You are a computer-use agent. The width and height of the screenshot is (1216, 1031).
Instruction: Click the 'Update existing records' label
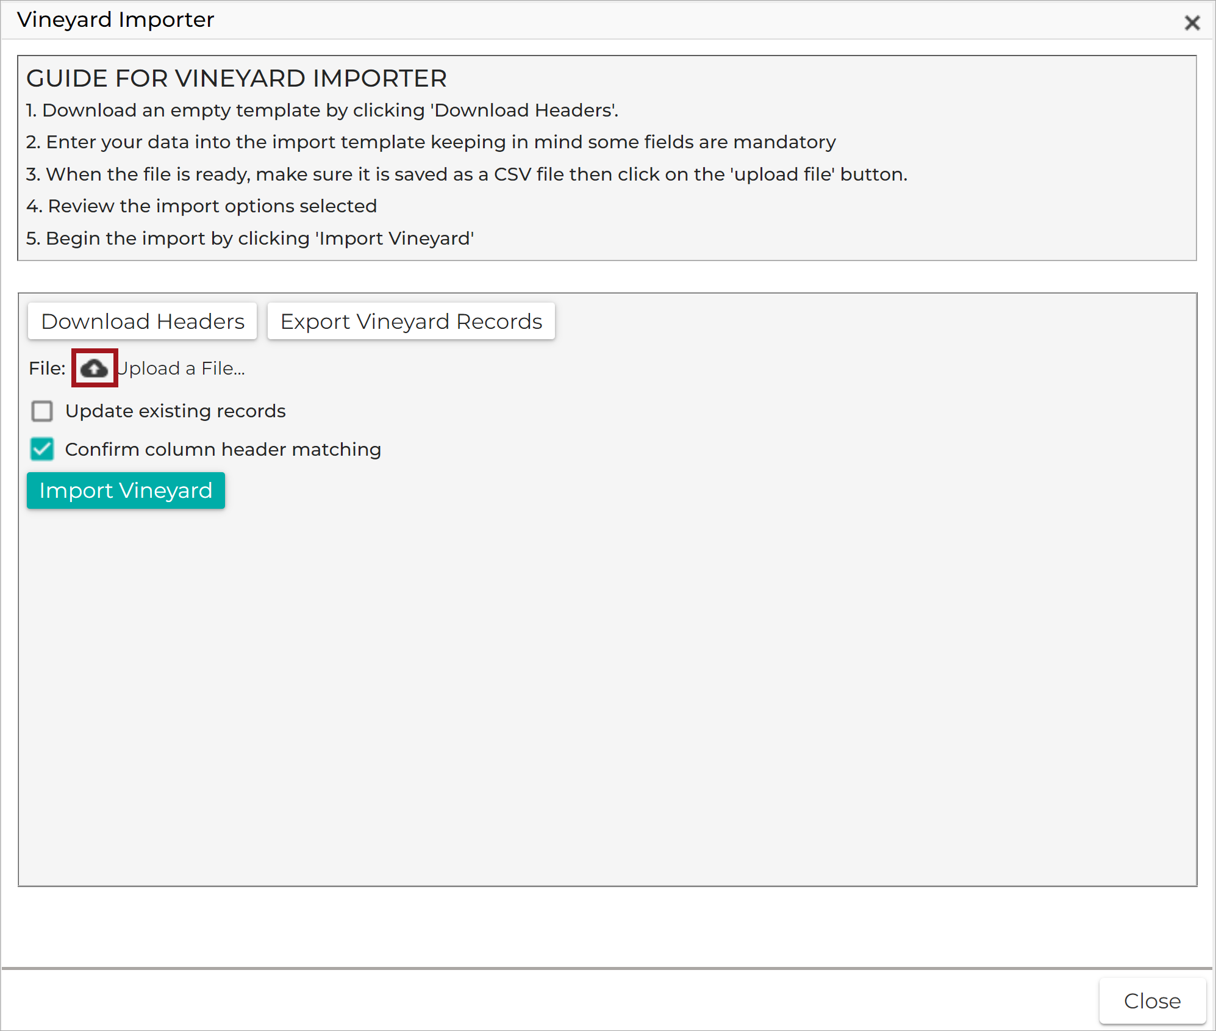coord(176,411)
